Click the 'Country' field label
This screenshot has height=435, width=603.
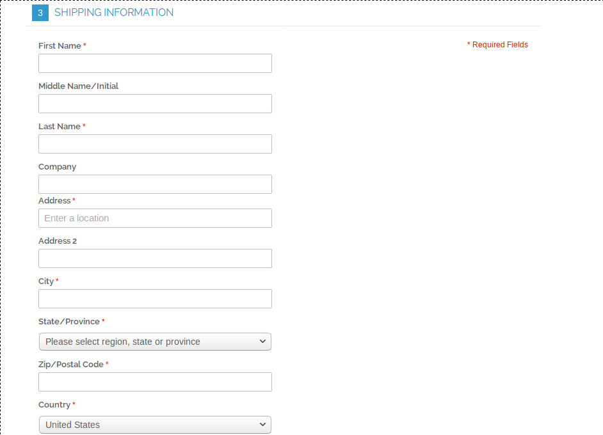54,405
